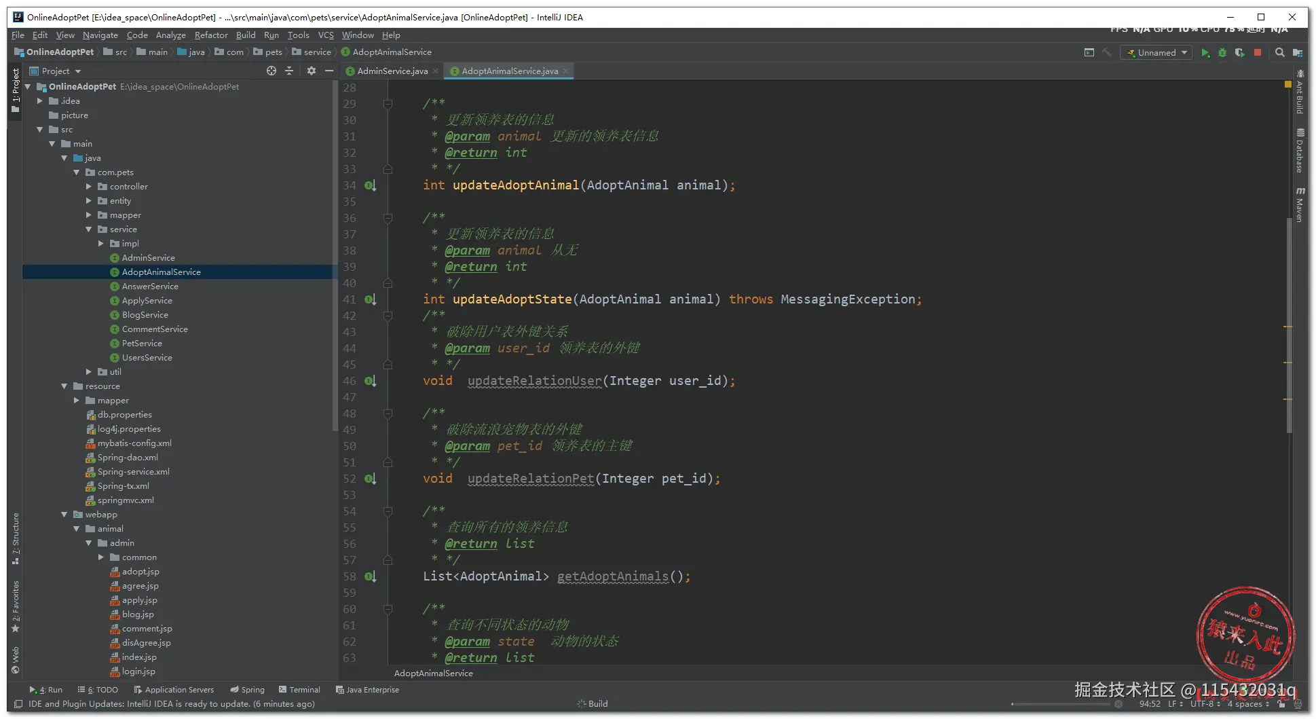Toggle the Web tool window
This screenshot has width=1316, height=719.
click(15, 660)
